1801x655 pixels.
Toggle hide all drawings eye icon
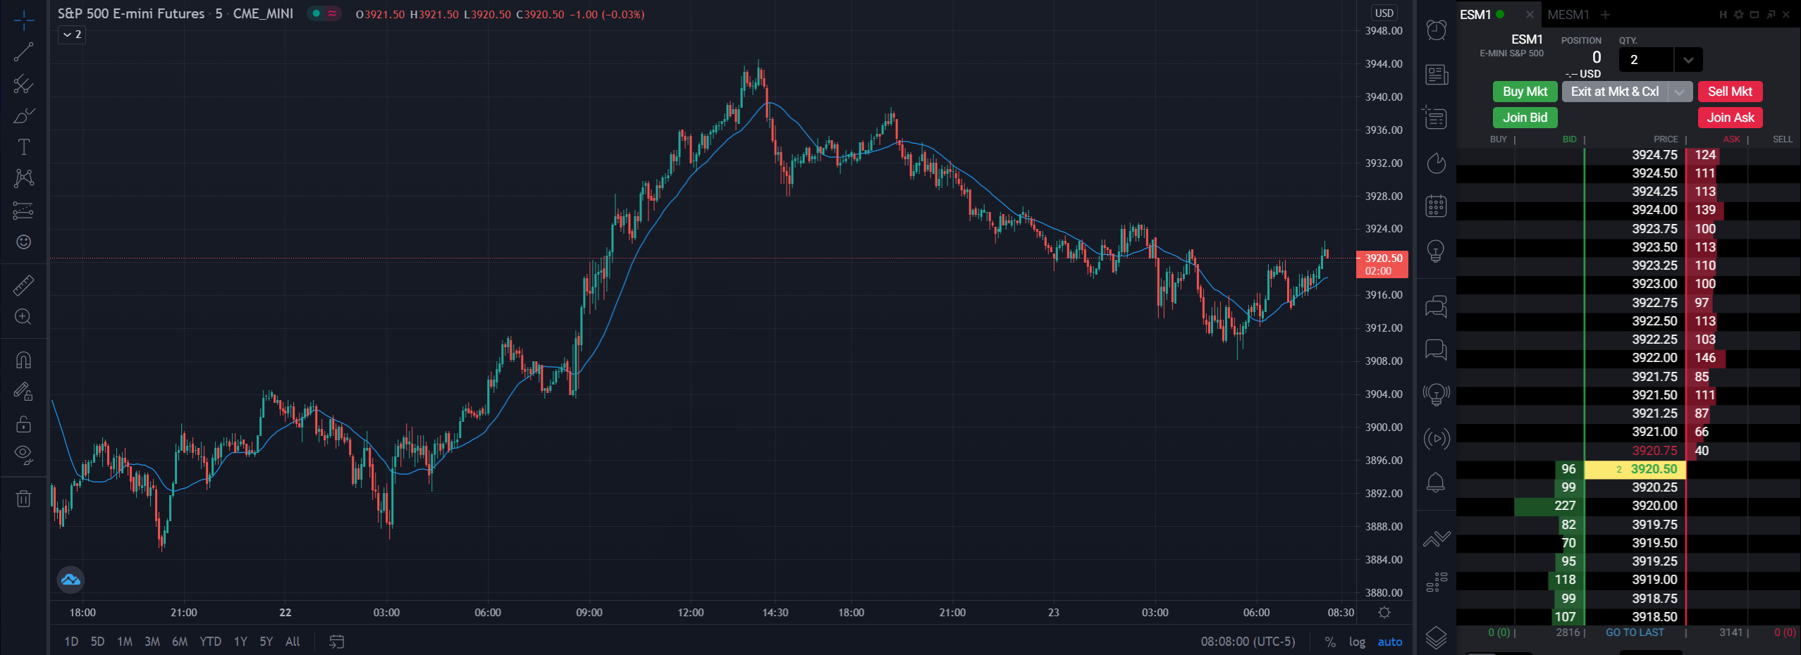coord(23,455)
